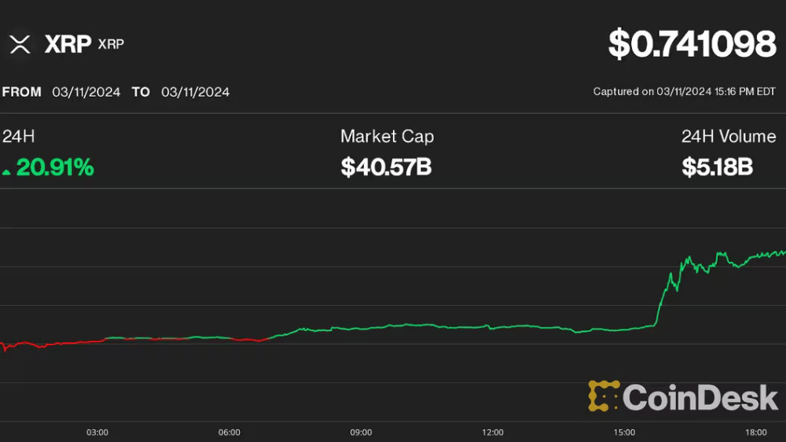Click the green up-arrow beside 20.91%
Viewport: 786px width, 442px height.
tap(6, 172)
